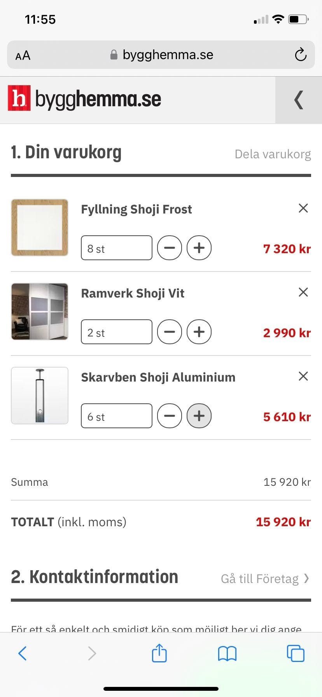Open Safari bookmarks icon
322x697 pixels.
227,653
